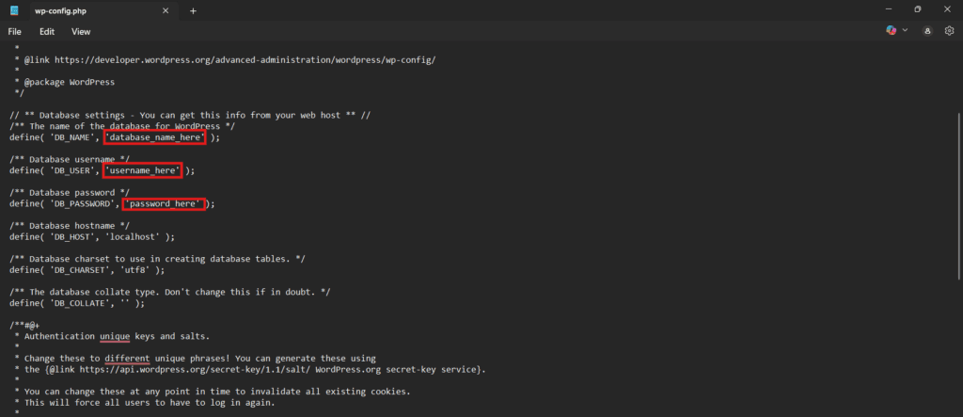The height and width of the screenshot is (417, 963).
Task: Click the 'password_here' value
Action: click(164, 203)
